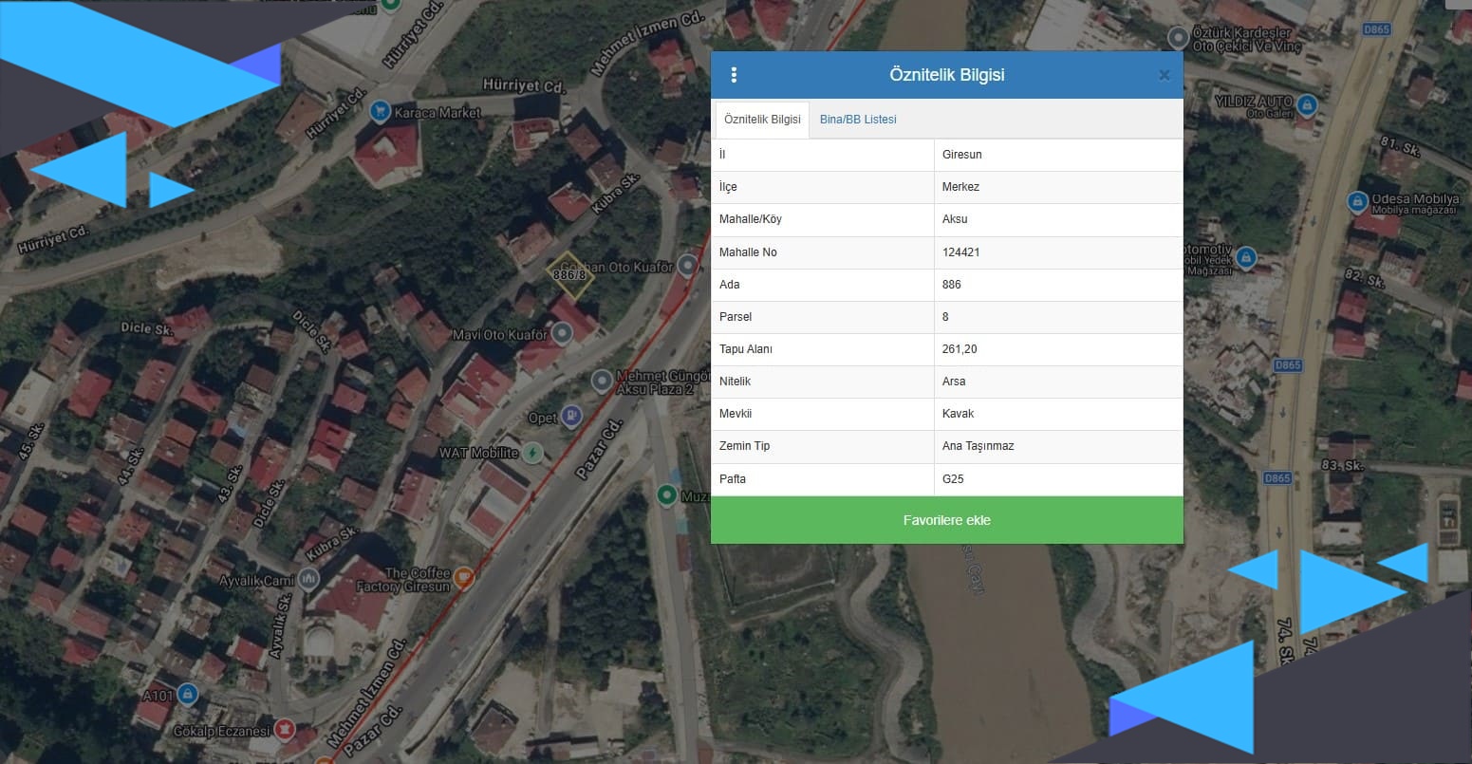This screenshot has width=1472, height=764.
Task: Click the Gökalp Eczanesi pharmacy pin
Action: click(283, 730)
